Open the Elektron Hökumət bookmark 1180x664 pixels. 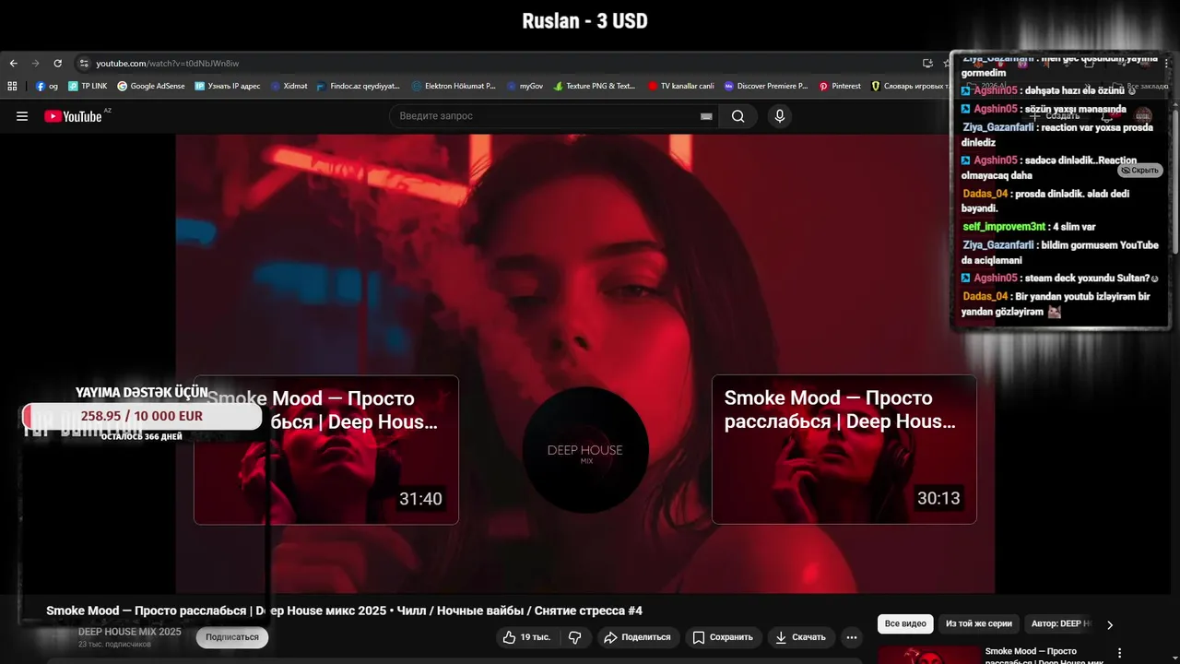[454, 86]
